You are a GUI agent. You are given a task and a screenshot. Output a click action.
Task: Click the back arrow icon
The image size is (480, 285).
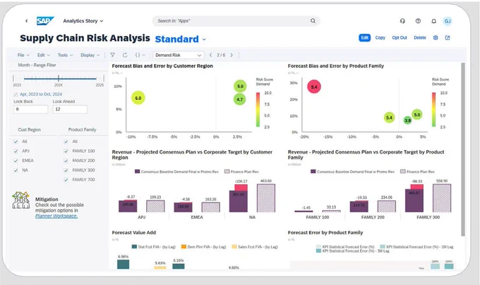point(27,21)
